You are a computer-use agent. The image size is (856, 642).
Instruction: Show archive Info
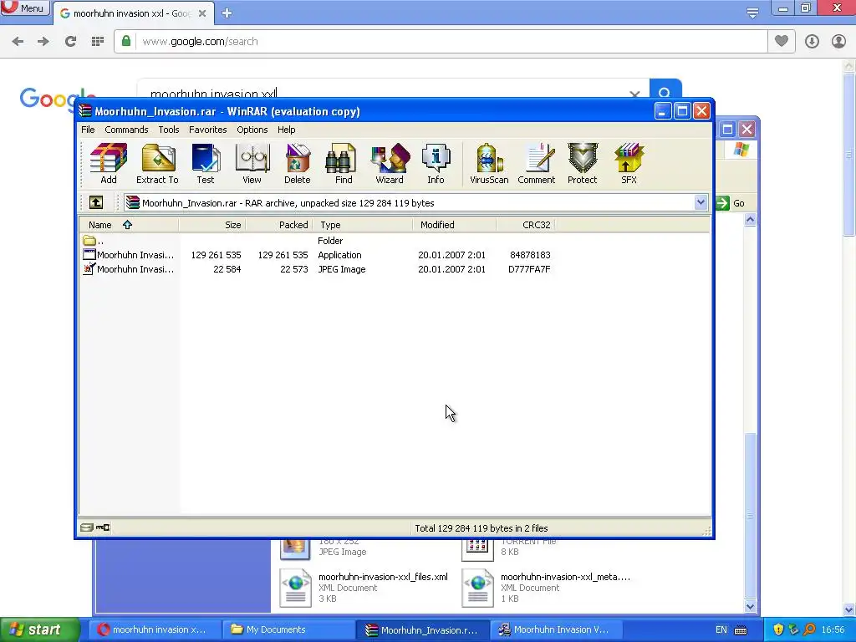click(x=436, y=163)
